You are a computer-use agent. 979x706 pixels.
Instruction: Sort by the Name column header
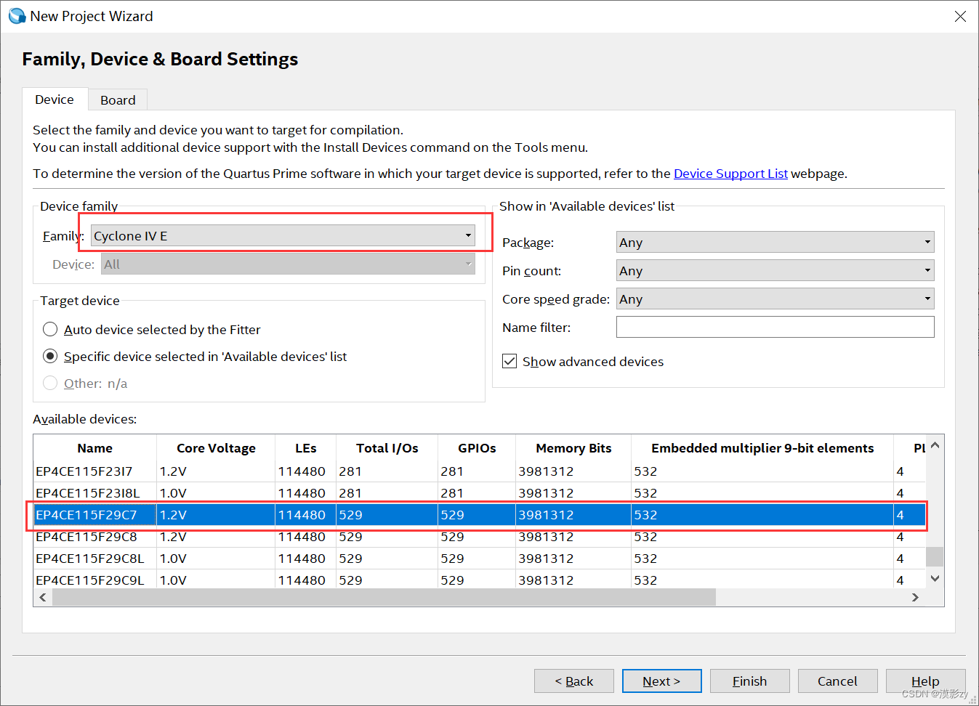[x=94, y=448]
